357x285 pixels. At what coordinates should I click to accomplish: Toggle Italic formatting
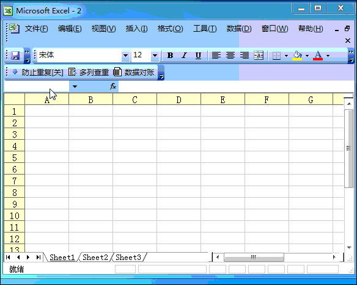pos(184,55)
